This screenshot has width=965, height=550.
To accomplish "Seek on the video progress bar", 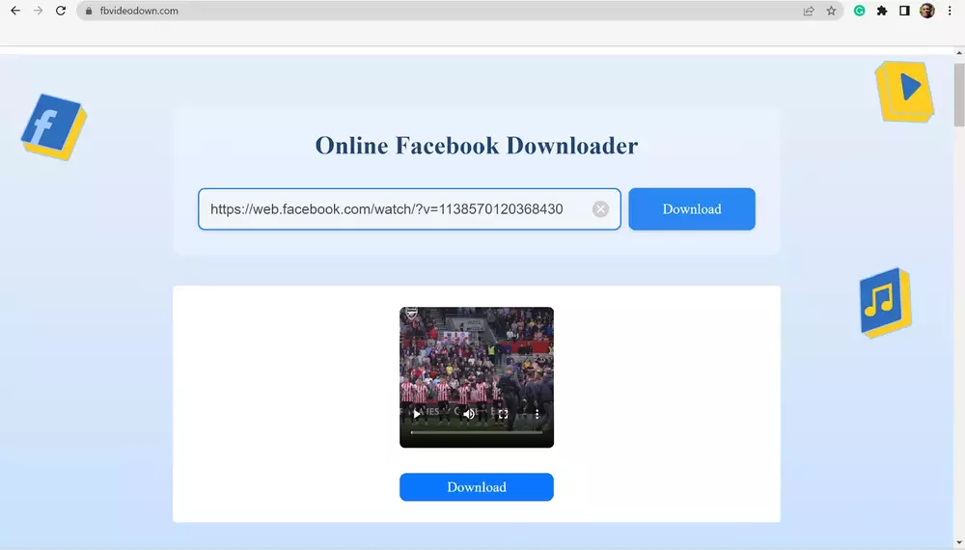I will pyautogui.click(x=477, y=432).
